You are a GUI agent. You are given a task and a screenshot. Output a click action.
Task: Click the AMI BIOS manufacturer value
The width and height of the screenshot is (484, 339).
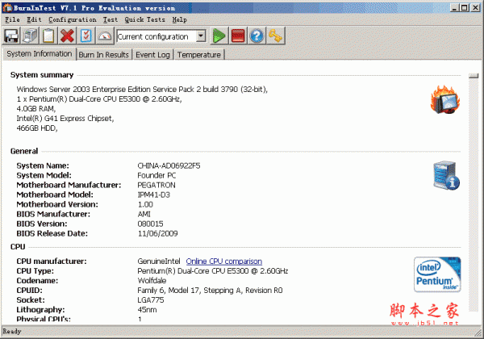[x=144, y=214]
